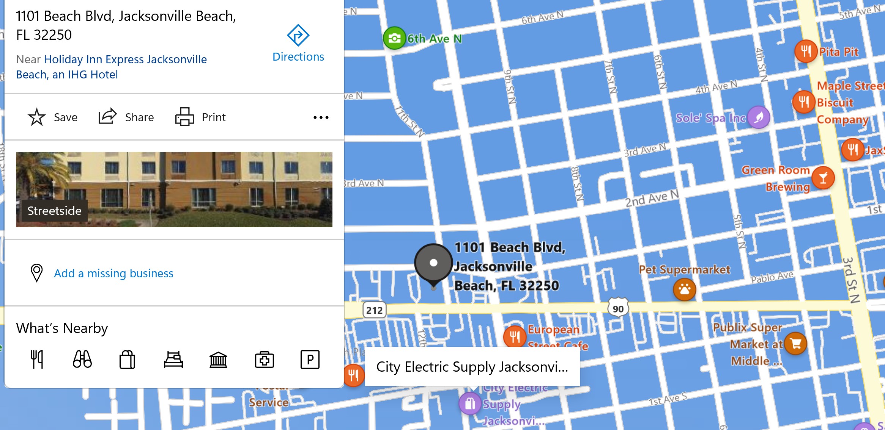Screen dimensions: 885x430
Task: Click the Sole' Spa Inc marker
Action: (x=759, y=117)
